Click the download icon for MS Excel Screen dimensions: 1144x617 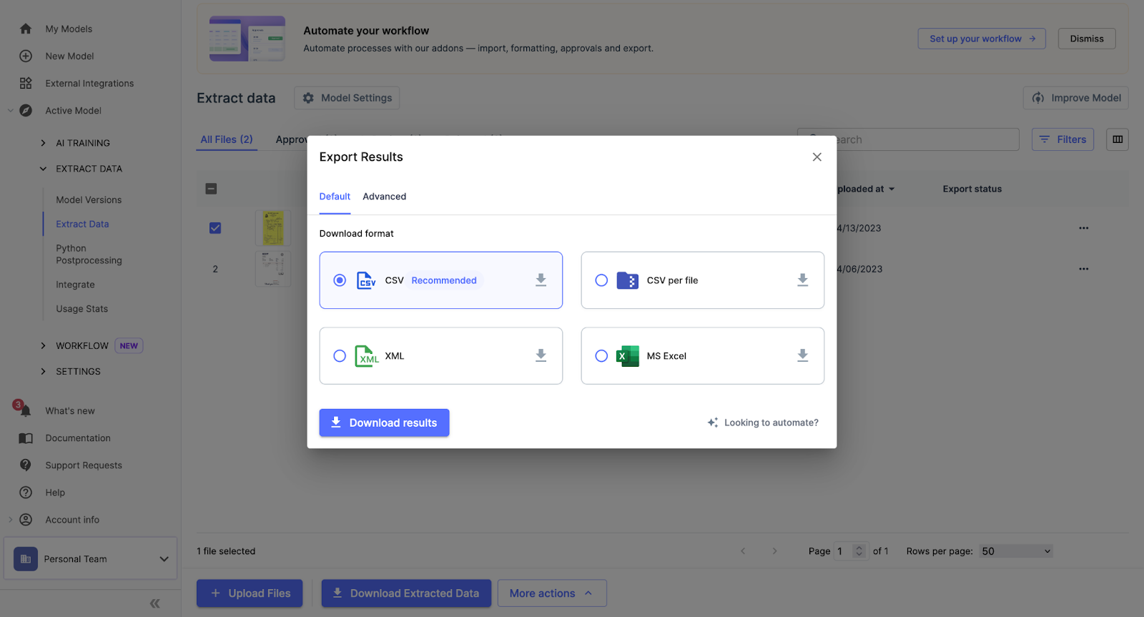tap(803, 356)
